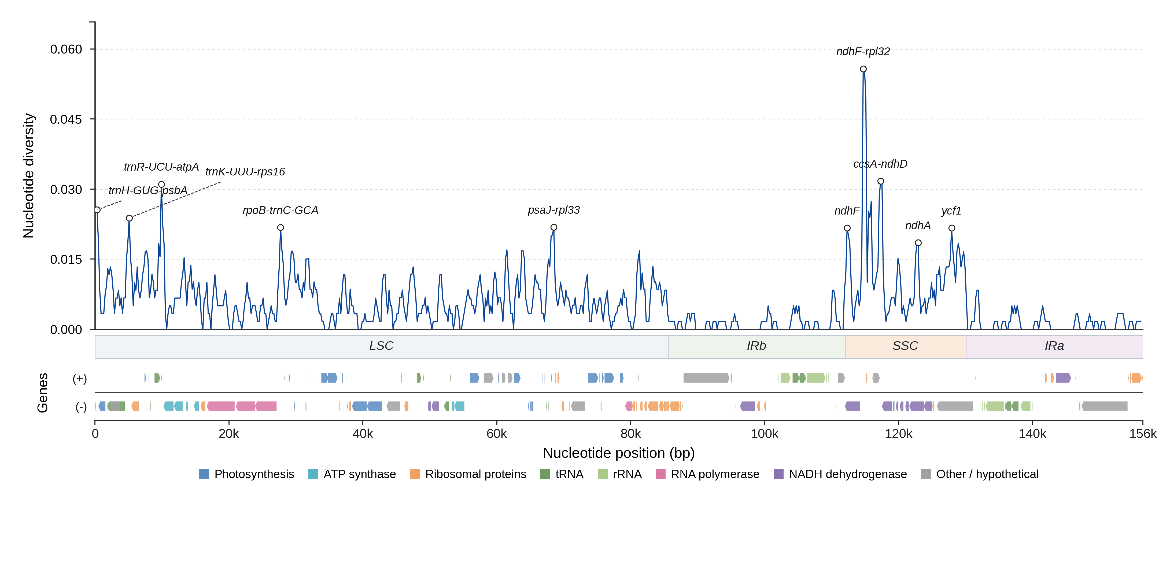Click the '100k' x-axis tick label
The width and height of the screenshot is (1159, 563).
[x=765, y=434]
